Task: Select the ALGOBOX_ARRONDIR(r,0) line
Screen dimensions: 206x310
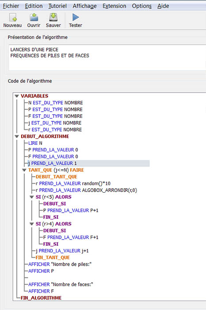Action: [87, 190]
